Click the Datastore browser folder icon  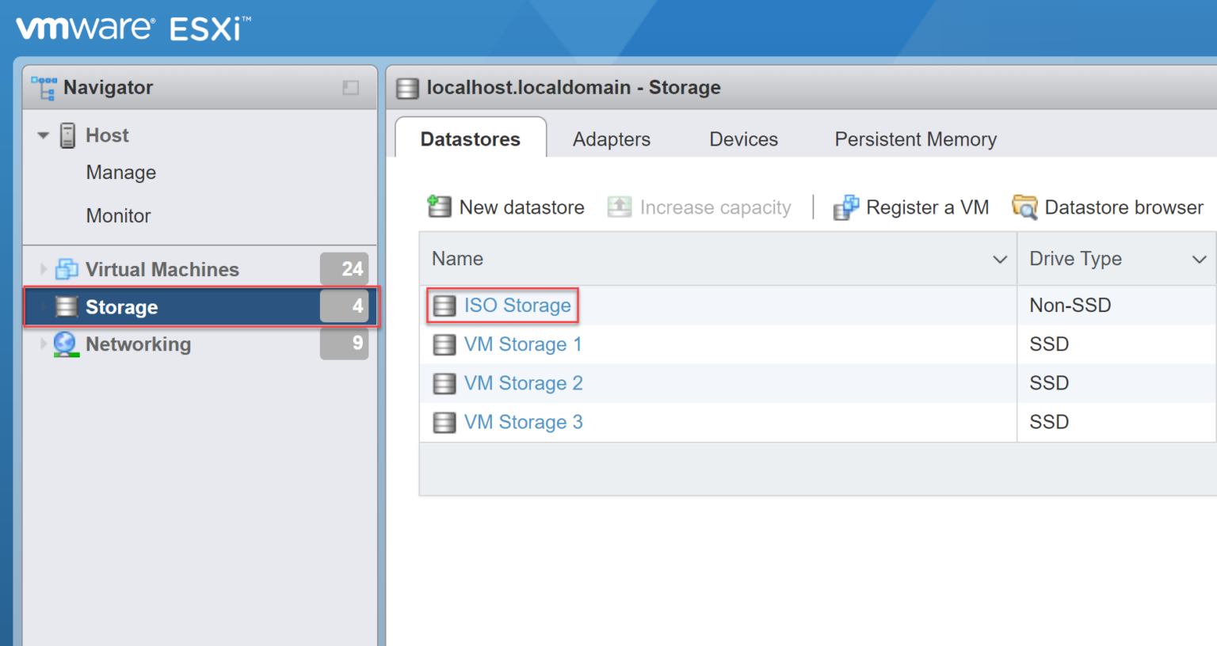(x=1024, y=207)
